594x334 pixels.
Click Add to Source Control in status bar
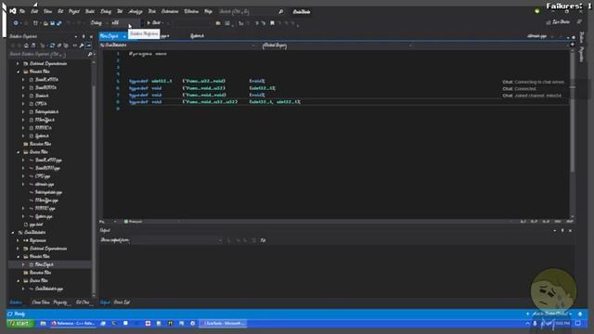pos(549,314)
